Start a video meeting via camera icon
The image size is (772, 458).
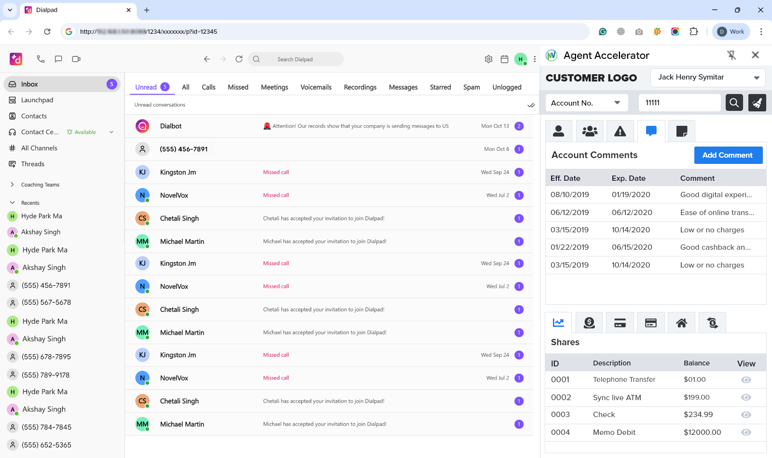pos(76,59)
